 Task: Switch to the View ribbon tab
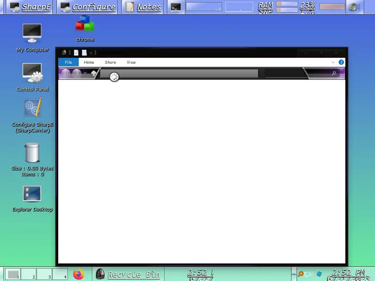[x=131, y=62]
